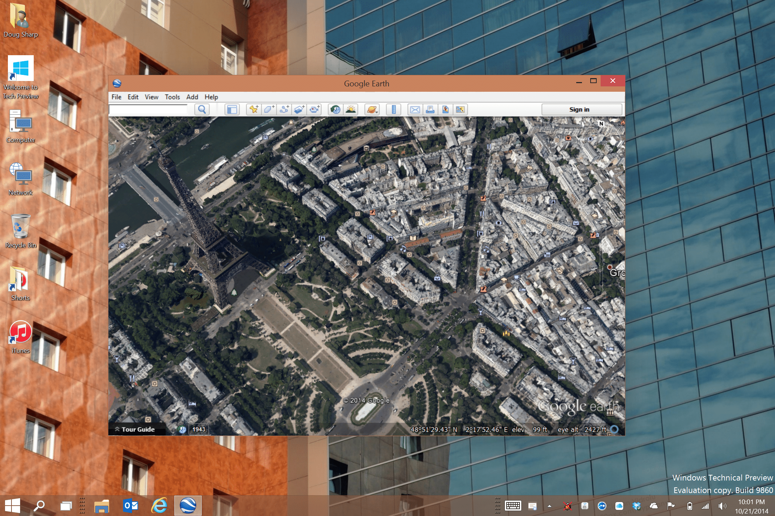Open Outlook from the taskbar
This screenshot has height=516, width=775.
point(131,506)
